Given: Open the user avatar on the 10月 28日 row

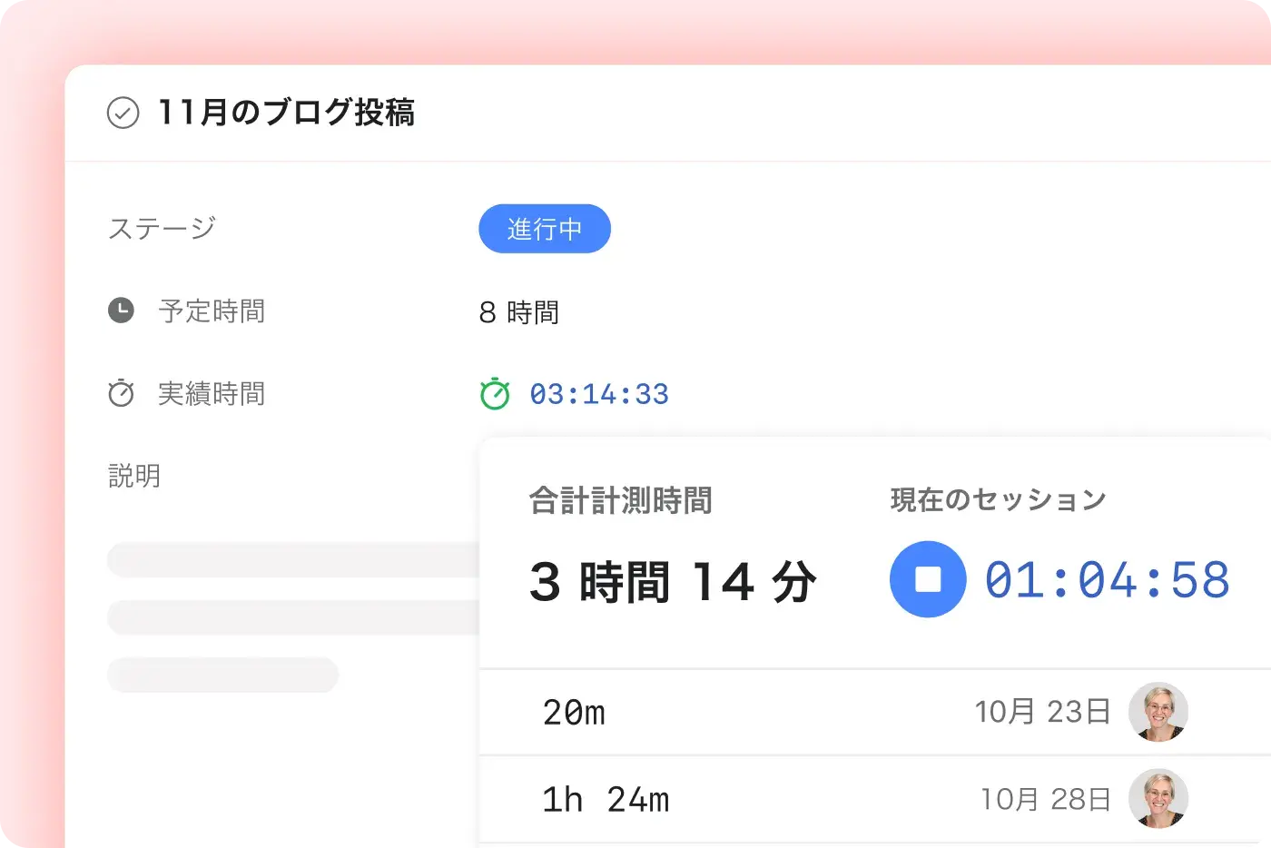Looking at the screenshot, I should coord(1158,798).
